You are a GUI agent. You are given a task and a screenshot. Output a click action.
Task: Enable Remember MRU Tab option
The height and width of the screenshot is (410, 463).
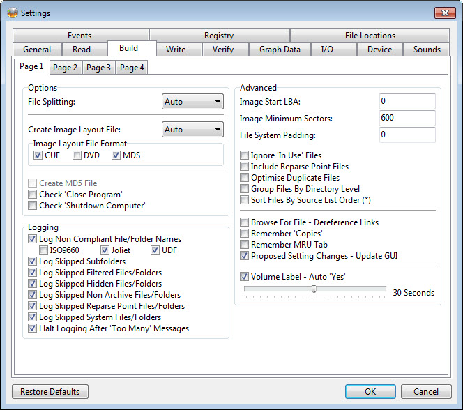244,245
